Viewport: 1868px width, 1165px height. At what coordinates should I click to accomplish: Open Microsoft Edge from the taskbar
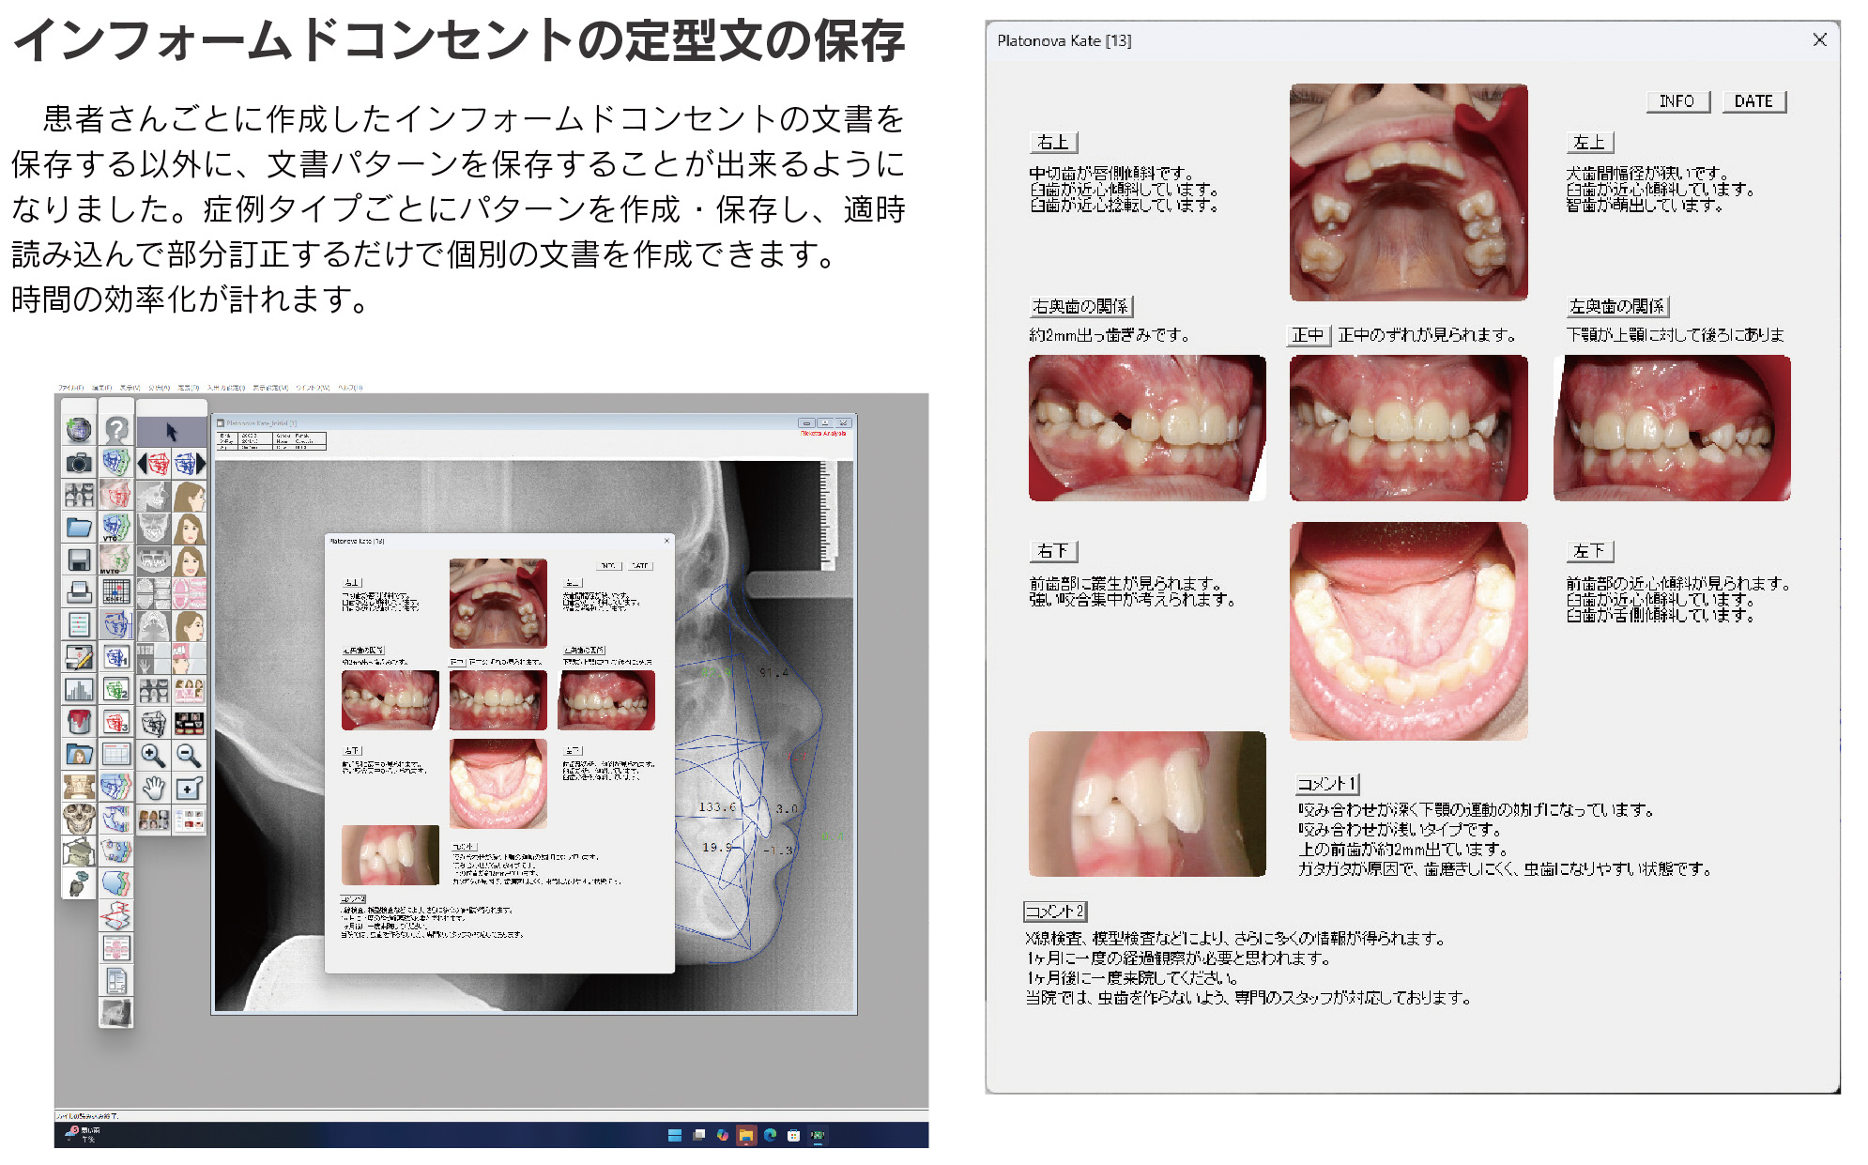(770, 1135)
